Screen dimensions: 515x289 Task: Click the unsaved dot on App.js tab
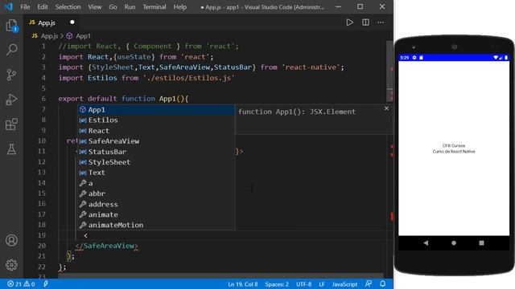tap(72, 22)
